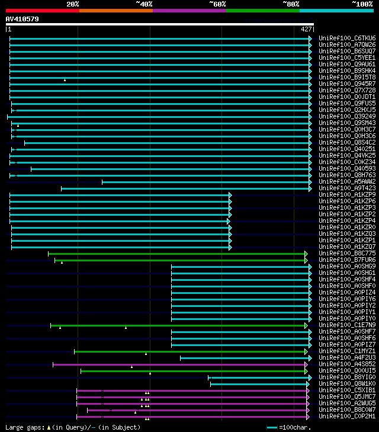Select the UniRef100_A9T423 label
379x432 pixels.
(x=347, y=188)
